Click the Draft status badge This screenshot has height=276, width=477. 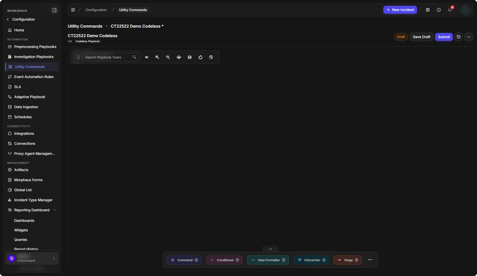[x=401, y=37]
